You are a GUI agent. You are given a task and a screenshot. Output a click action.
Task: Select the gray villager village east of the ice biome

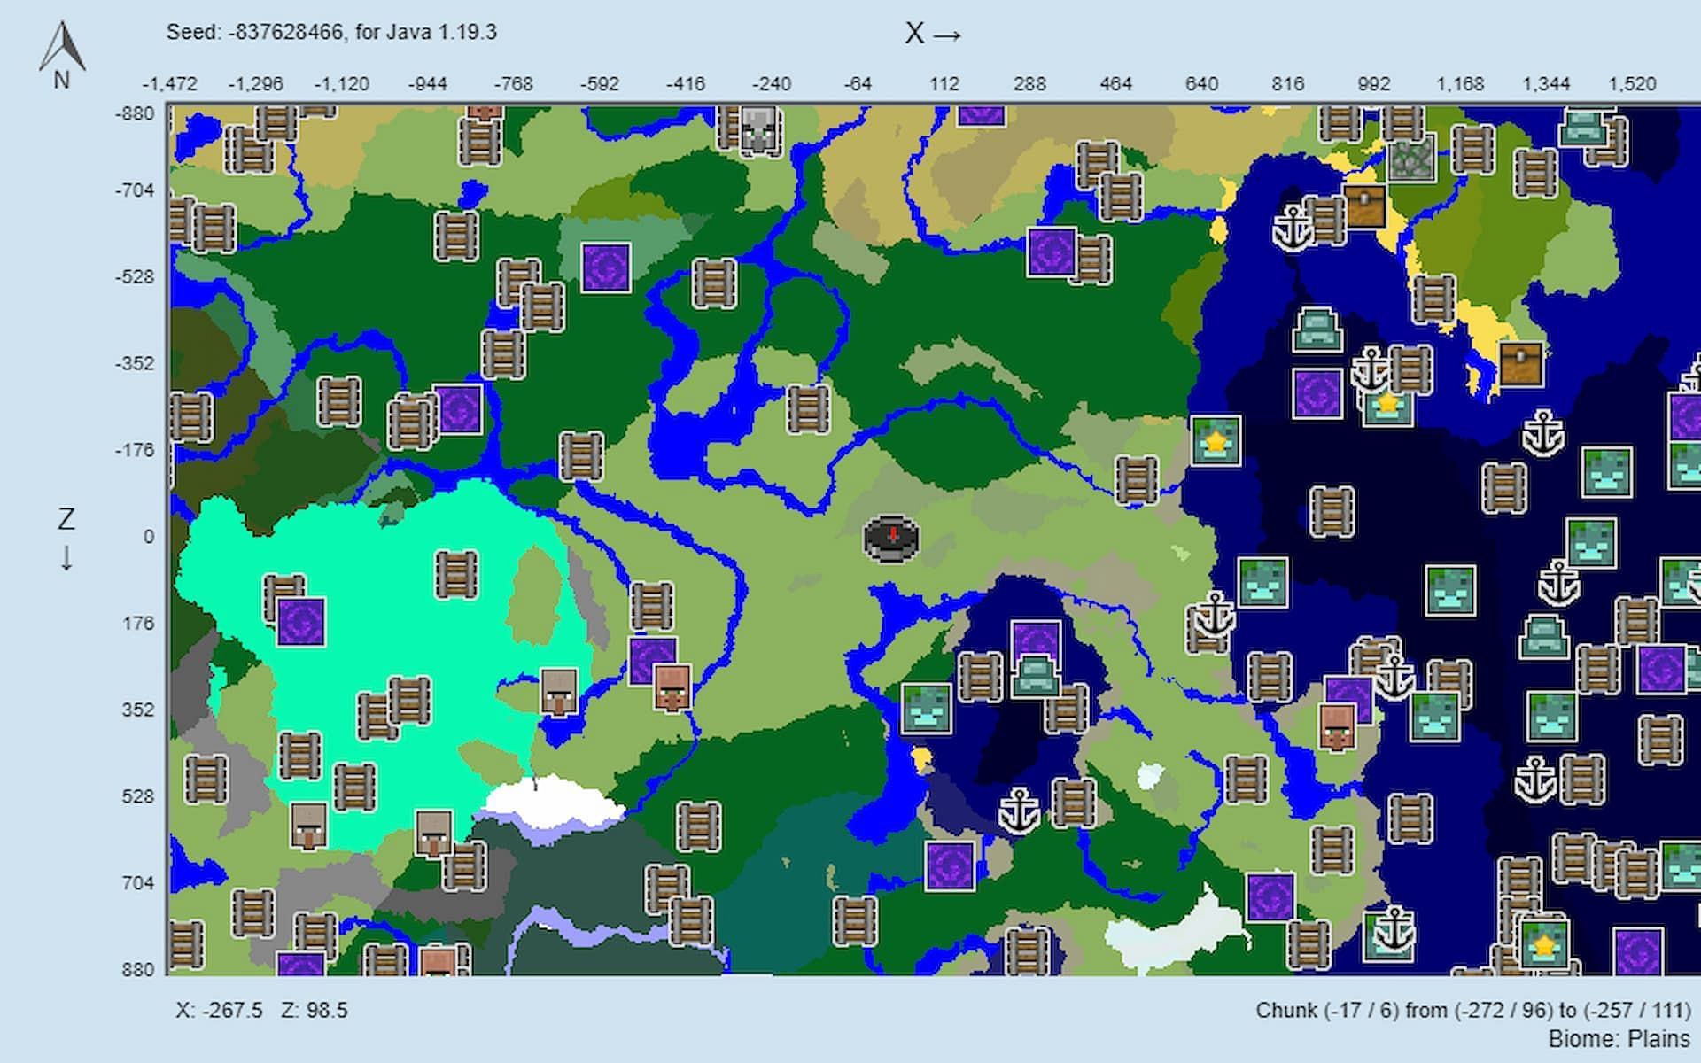pos(560,693)
